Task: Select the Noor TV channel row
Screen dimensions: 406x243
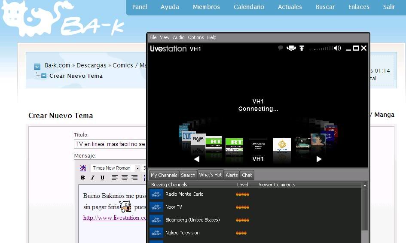Action: click(255, 207)
